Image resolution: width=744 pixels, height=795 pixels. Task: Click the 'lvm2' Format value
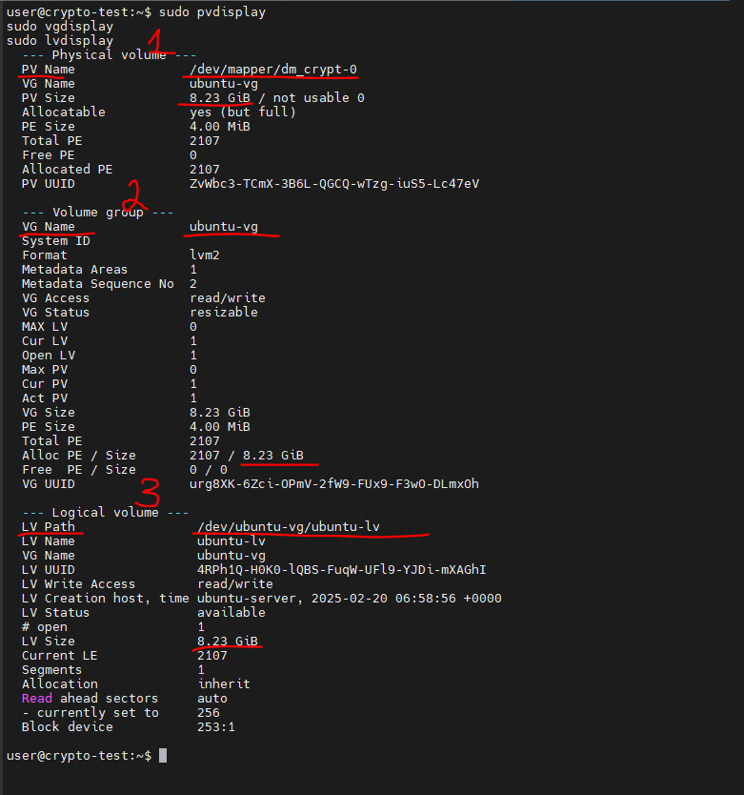[x=205, y=255]
